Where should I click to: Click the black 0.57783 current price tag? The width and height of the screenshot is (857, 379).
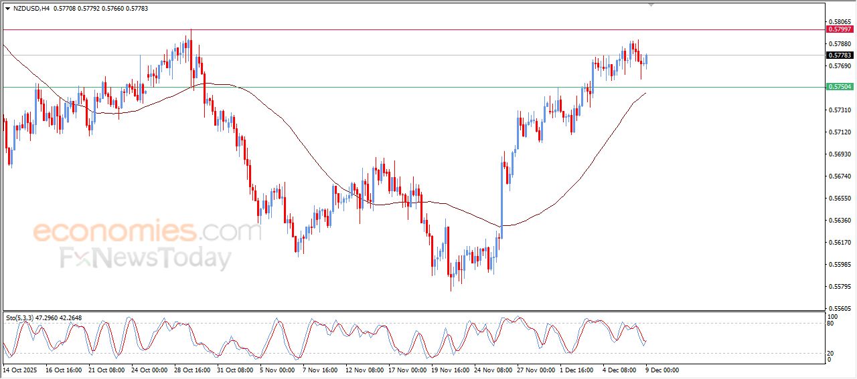point(840,55)
